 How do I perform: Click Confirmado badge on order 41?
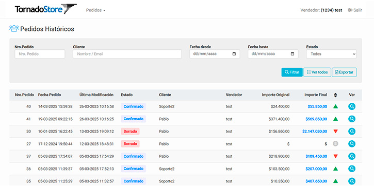tap(133, 119)
